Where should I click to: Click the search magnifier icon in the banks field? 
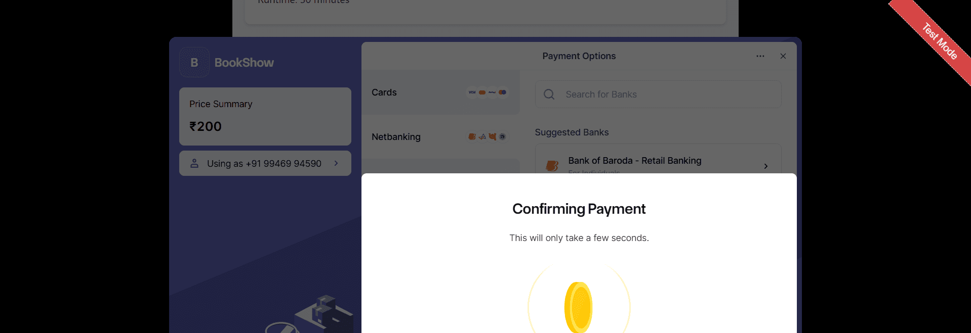coord(549,94)
